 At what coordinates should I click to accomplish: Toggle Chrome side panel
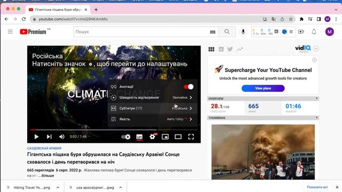[x=318, y=19]
